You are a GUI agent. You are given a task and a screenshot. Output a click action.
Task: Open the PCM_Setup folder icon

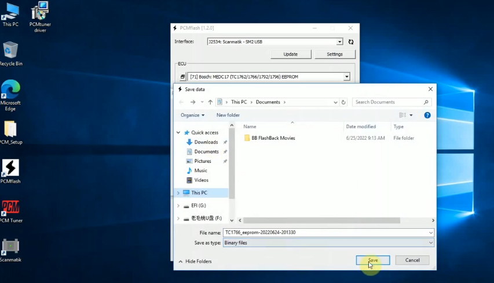pyautogui.click(x=10, y=133)
